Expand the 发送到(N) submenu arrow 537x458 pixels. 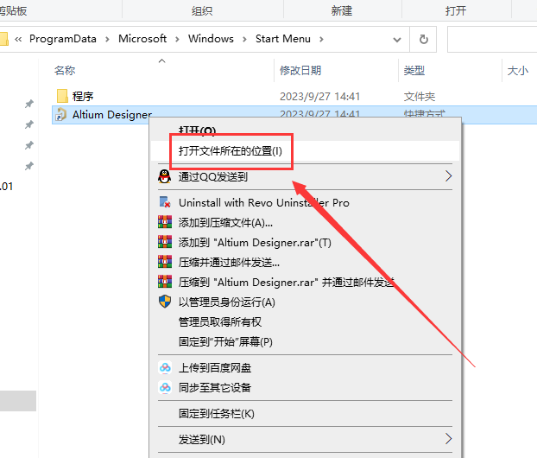click(448, 438)
